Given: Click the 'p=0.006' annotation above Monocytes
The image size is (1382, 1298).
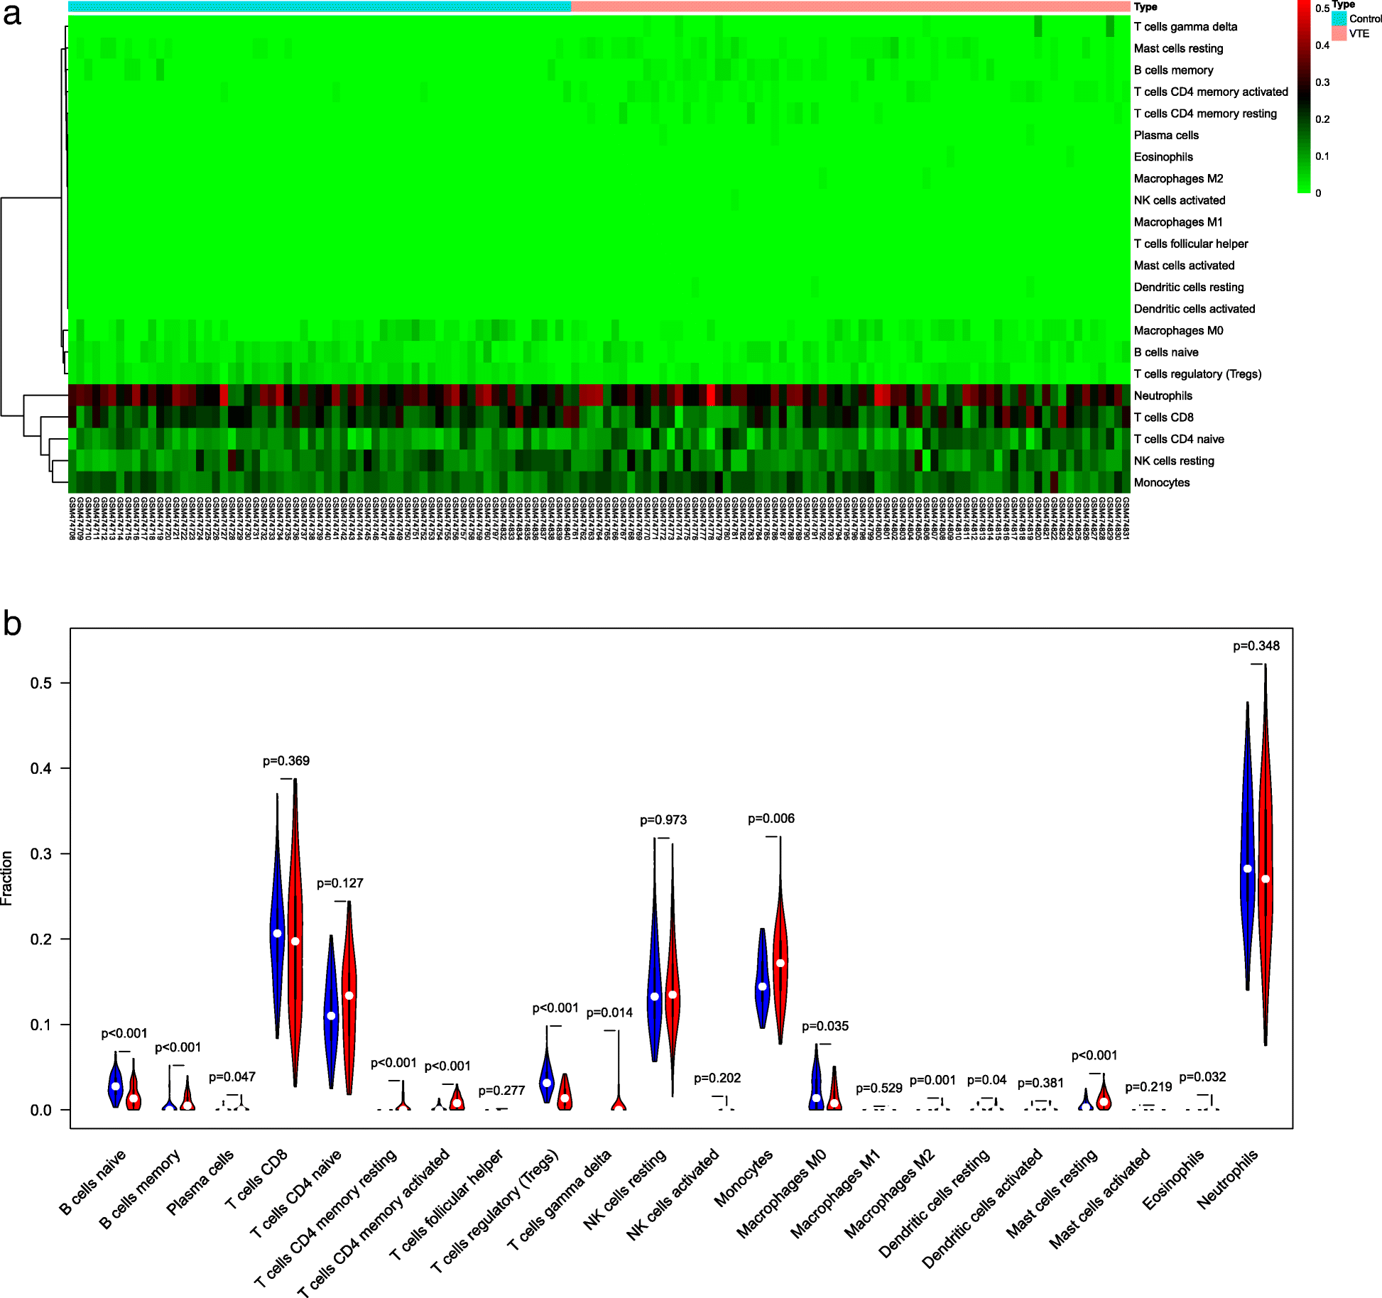Looking at the screenshot, I should click(x=771, y=819).
